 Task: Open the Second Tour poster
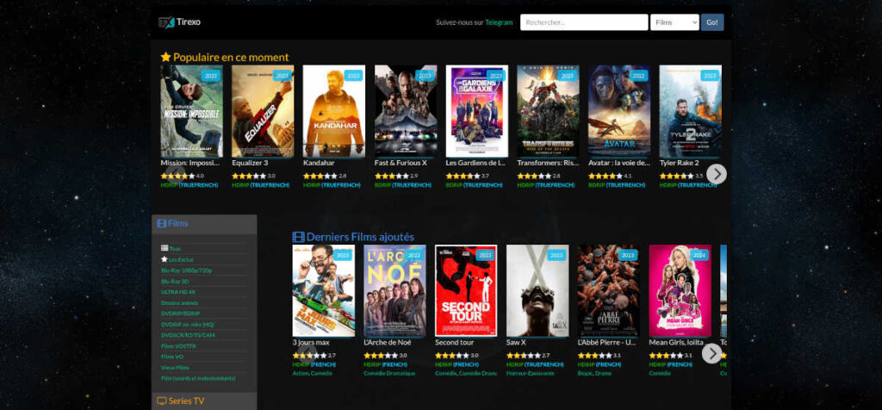[466, 291]
